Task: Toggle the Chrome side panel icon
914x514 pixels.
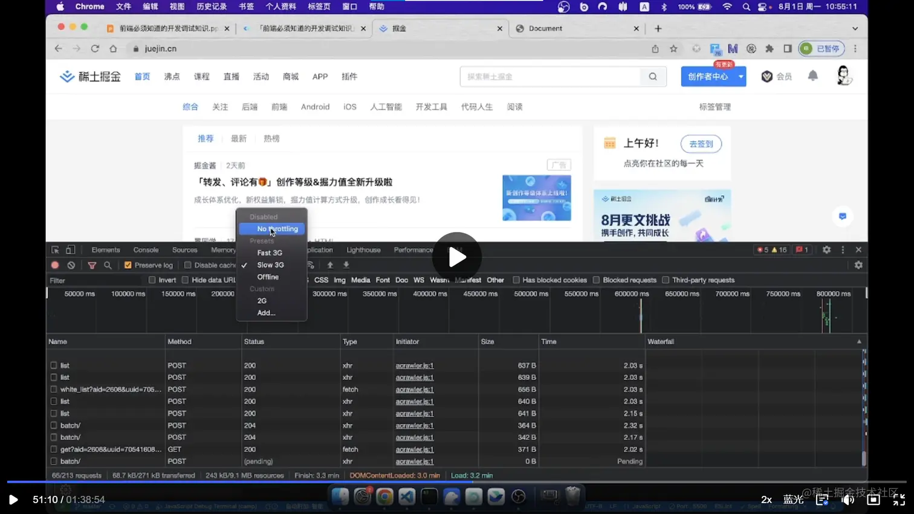Action: (788, 49)
